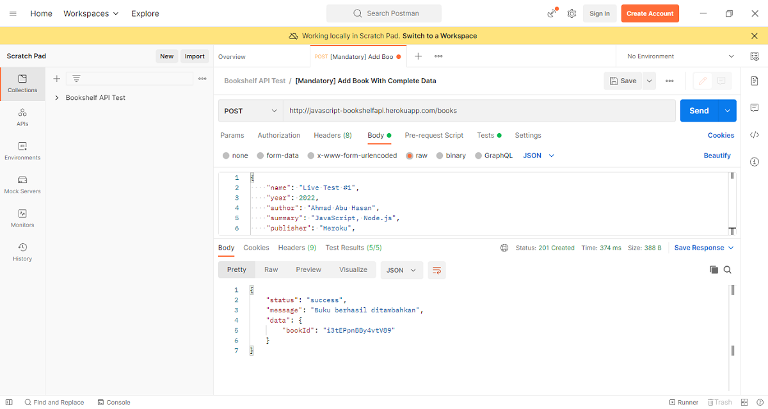Search the response using magnifier icon
This screenshot has height=409, width=768.
[x=728, y=270]
